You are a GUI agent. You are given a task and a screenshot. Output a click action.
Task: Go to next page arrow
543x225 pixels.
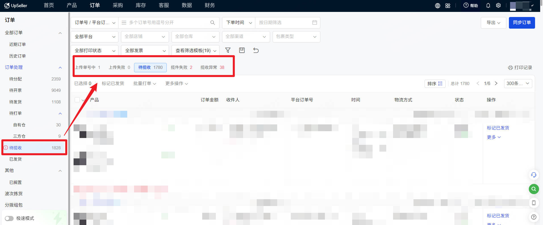coord(496,83)
